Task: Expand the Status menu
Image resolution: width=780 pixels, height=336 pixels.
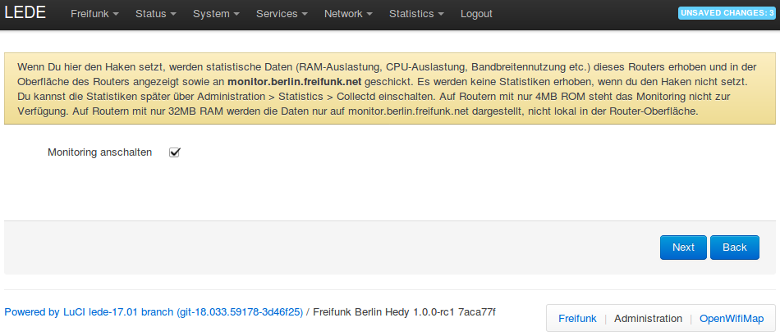Action: point(155,14)
